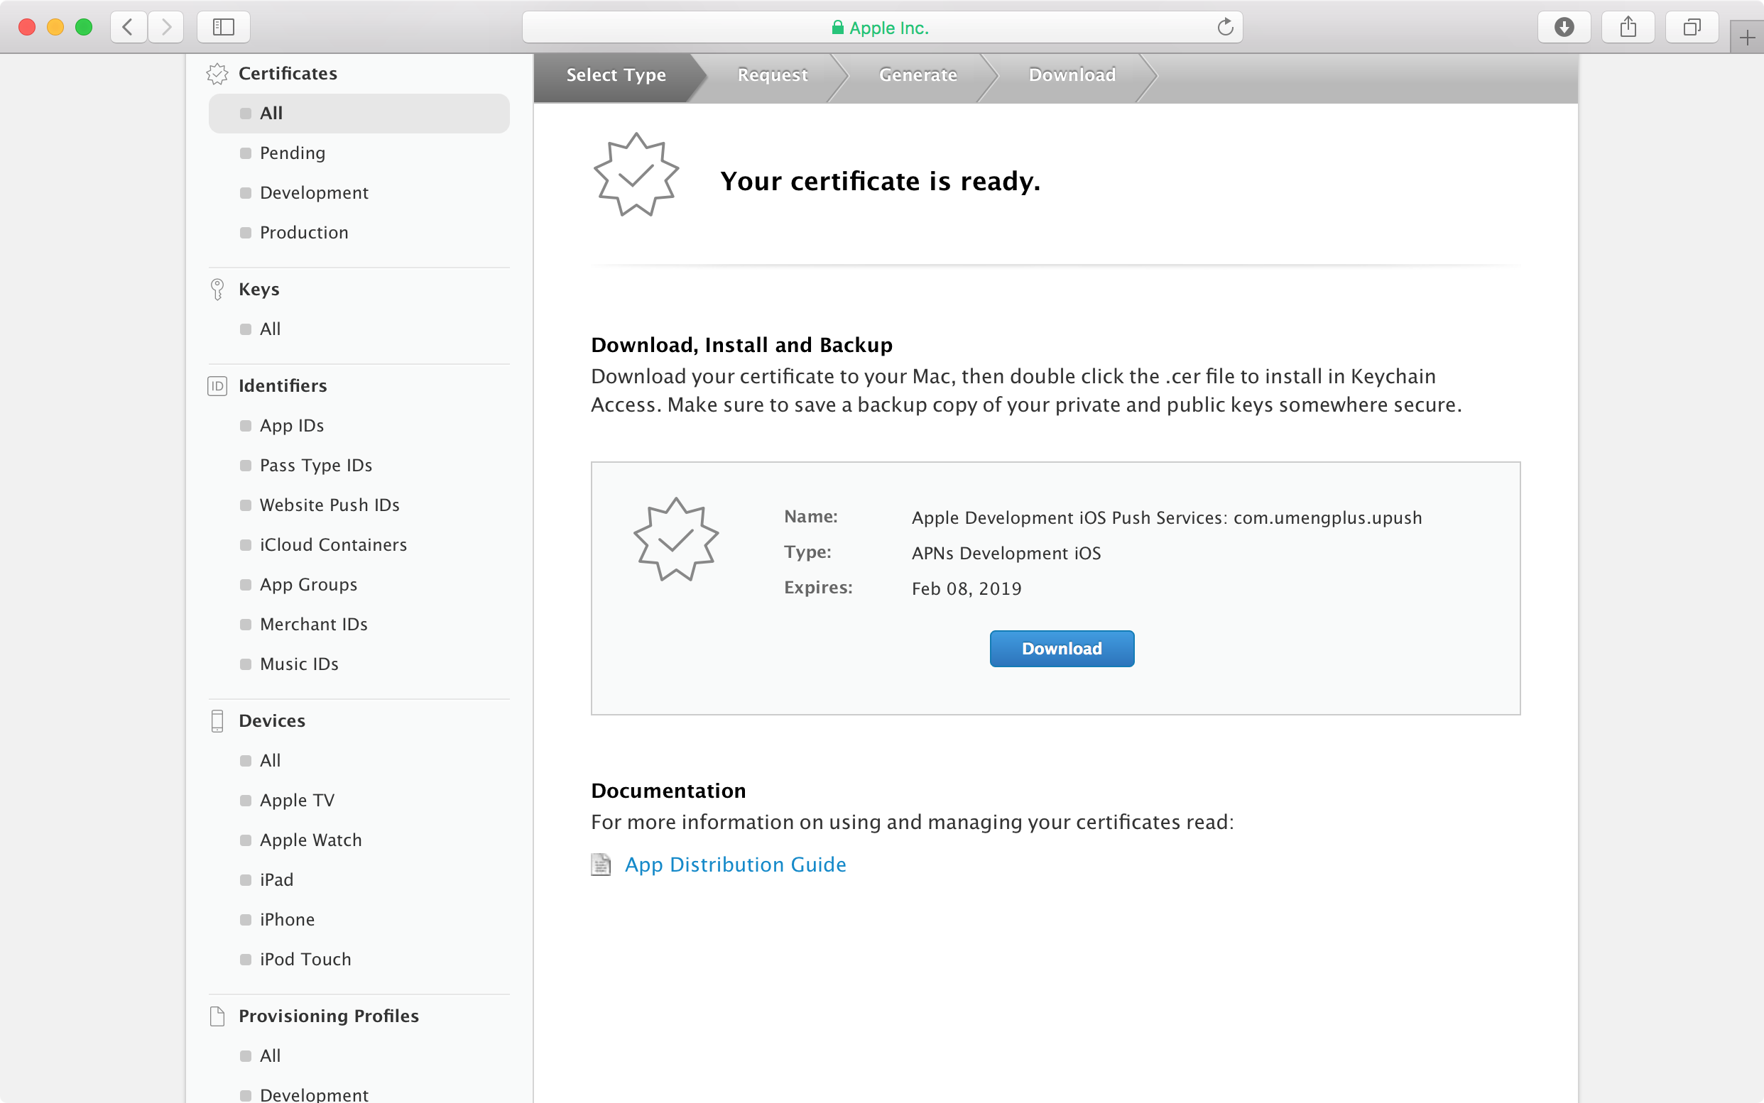The width and height of the screenshot is (1764, 1103).
Task: Click the 'Feb 08, 2019' expiry date
Action: (967, 588)
